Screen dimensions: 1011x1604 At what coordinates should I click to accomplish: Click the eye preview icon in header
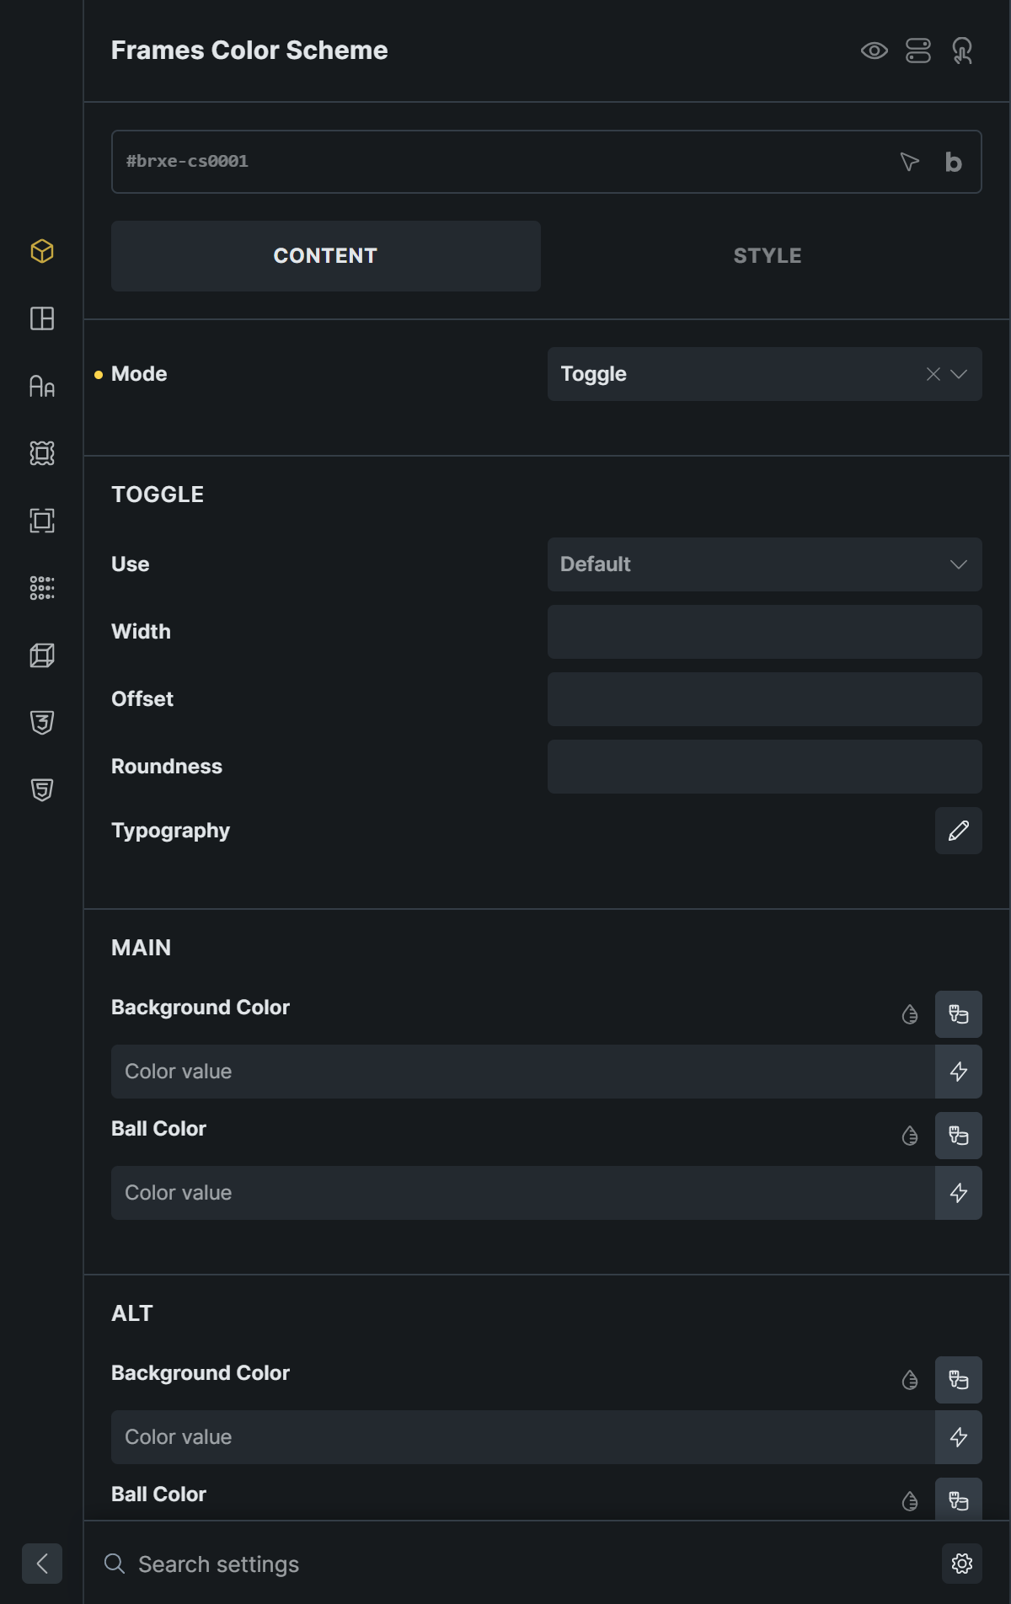click(875, 51)
